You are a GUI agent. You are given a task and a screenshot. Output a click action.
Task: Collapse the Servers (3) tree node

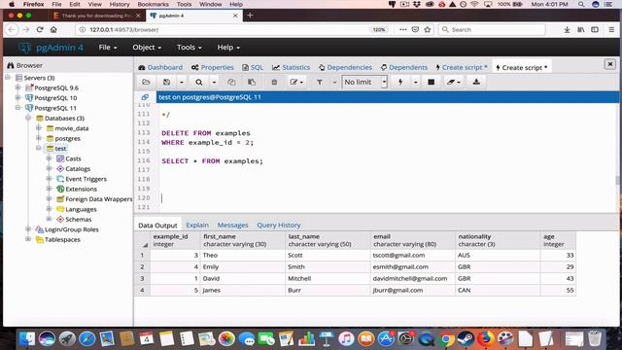(x=8, y=78)
